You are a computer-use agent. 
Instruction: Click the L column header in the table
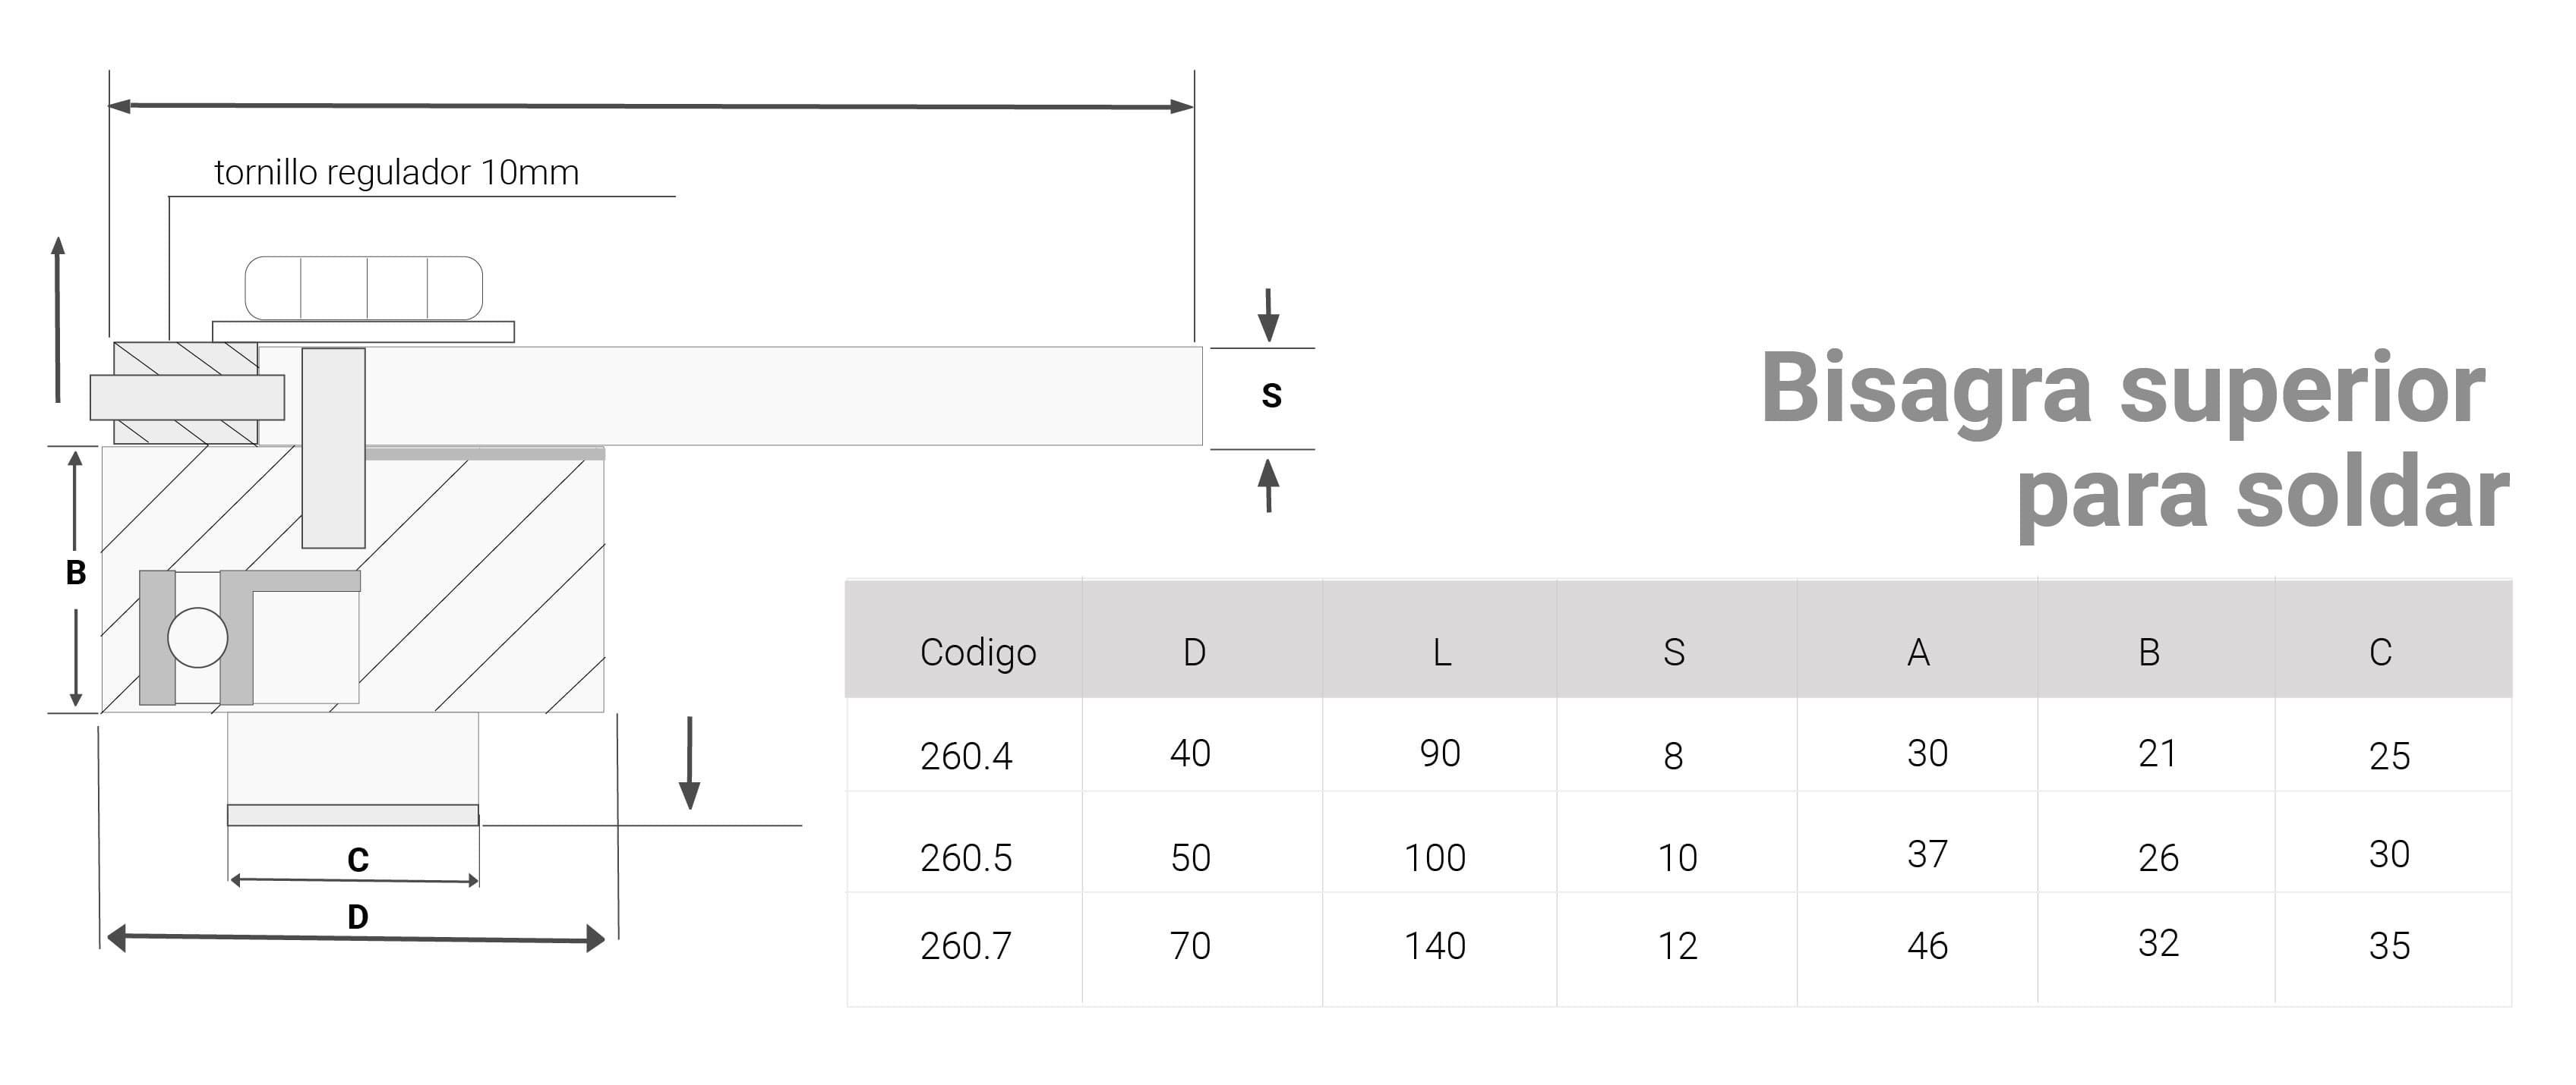coord(1441,653)
